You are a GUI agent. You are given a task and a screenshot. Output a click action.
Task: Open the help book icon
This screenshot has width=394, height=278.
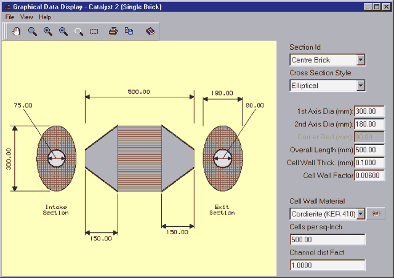(150, 31)
